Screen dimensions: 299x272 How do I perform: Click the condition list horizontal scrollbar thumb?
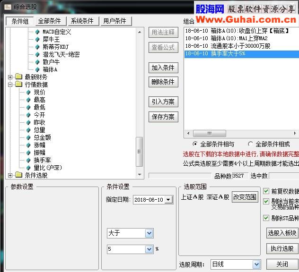(x=210, y=133)
